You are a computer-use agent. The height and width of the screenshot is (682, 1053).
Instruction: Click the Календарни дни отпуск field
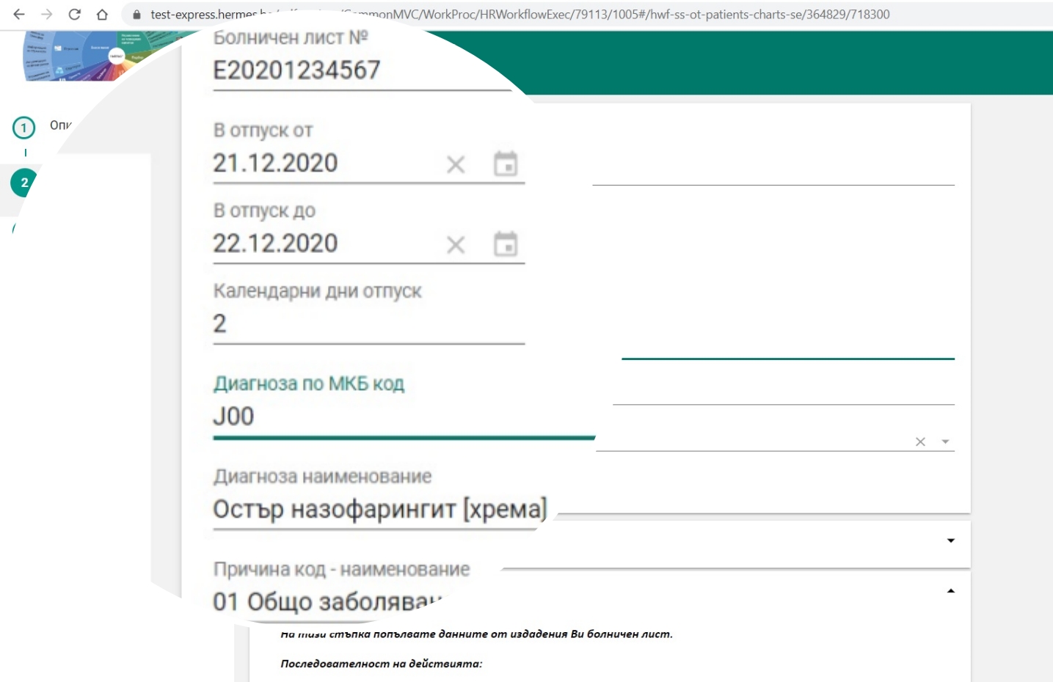[368, 323]
